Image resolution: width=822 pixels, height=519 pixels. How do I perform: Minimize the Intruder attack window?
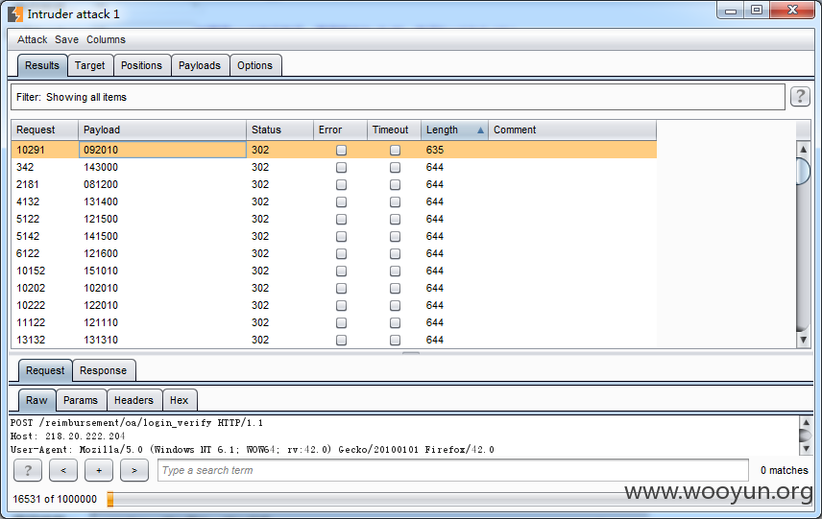(x=731, y=10)
